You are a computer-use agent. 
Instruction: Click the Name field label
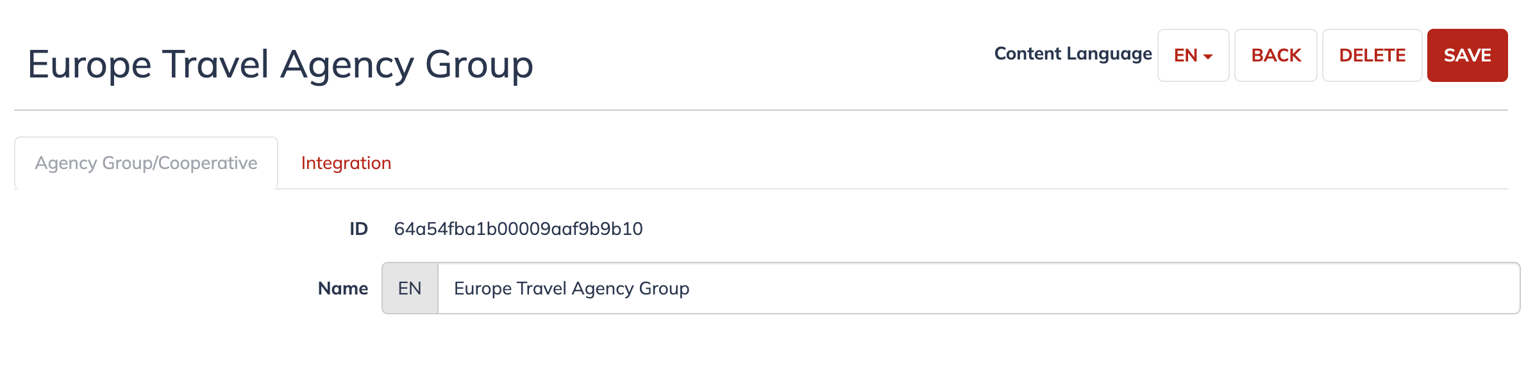(343, 288)
